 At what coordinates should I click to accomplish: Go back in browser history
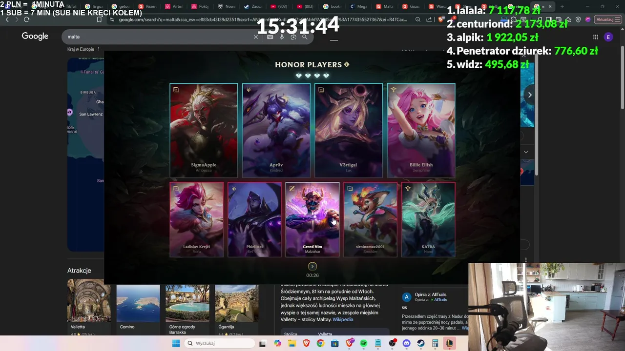[x=7, y=19]
